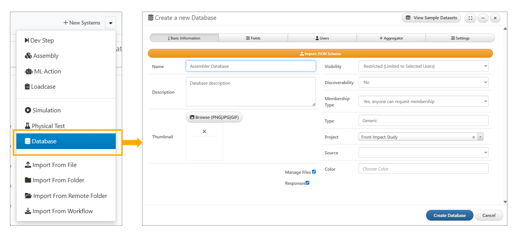Viewport: 519px width, 244px height.
Task: Click the Loadcase clipboard icon
Action: 27,87
